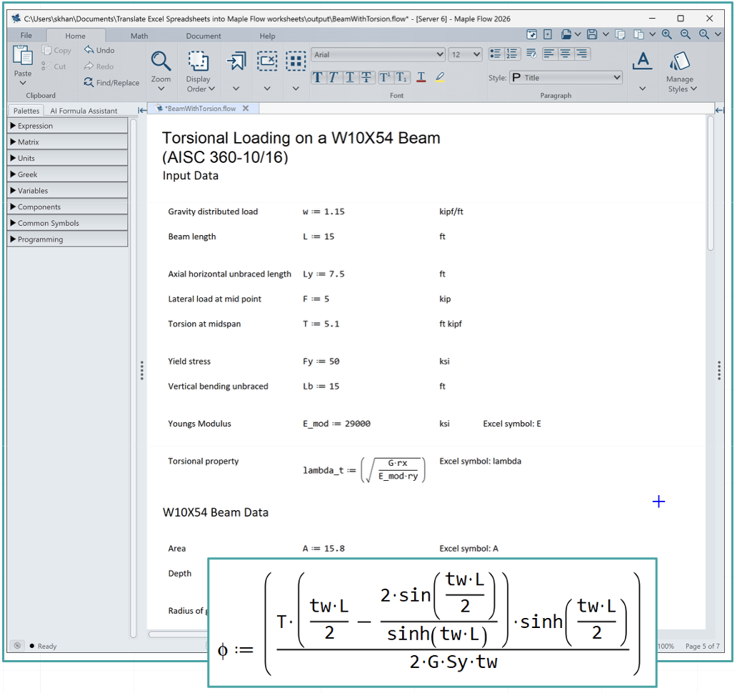Select the Palettes tab
This screenshot has height=693, width=737.
point(26,111)
